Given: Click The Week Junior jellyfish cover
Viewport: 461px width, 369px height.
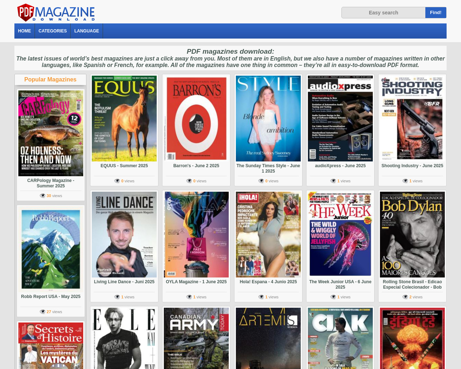Looking at the screenshot, I should coord(340,235).
